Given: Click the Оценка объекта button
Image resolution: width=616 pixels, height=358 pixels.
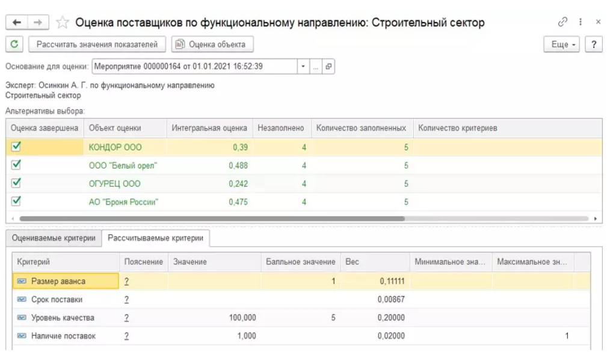Looking at the screenshot, I should (x=212, y=45).
